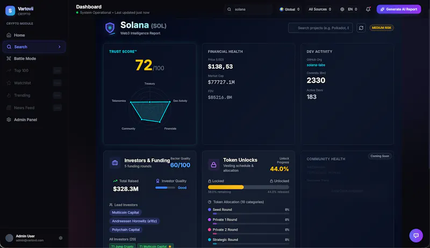Click the Total Raised trend icon
The image size is (430, 248).
[115, 181]
